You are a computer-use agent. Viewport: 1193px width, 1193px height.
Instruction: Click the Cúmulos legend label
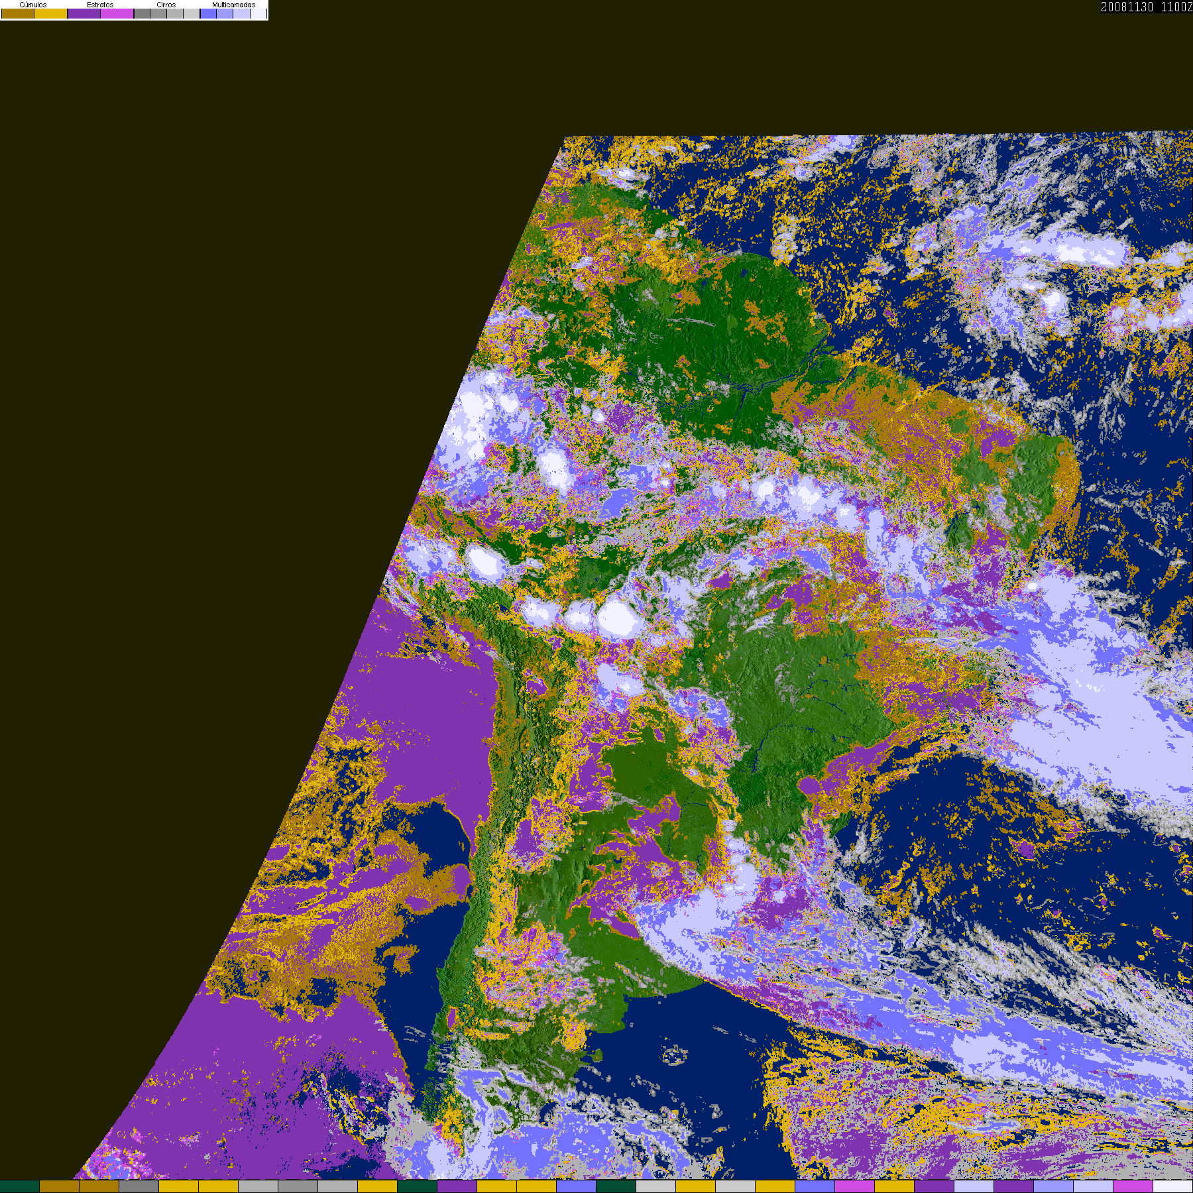click(33, 5)
